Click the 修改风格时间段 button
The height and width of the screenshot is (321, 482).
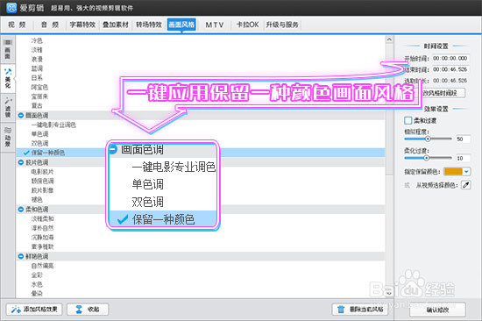click(442, 93)
